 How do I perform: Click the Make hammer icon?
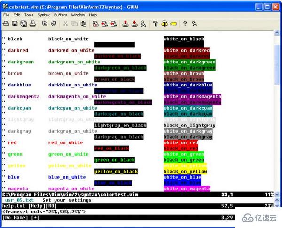[156, 24]
